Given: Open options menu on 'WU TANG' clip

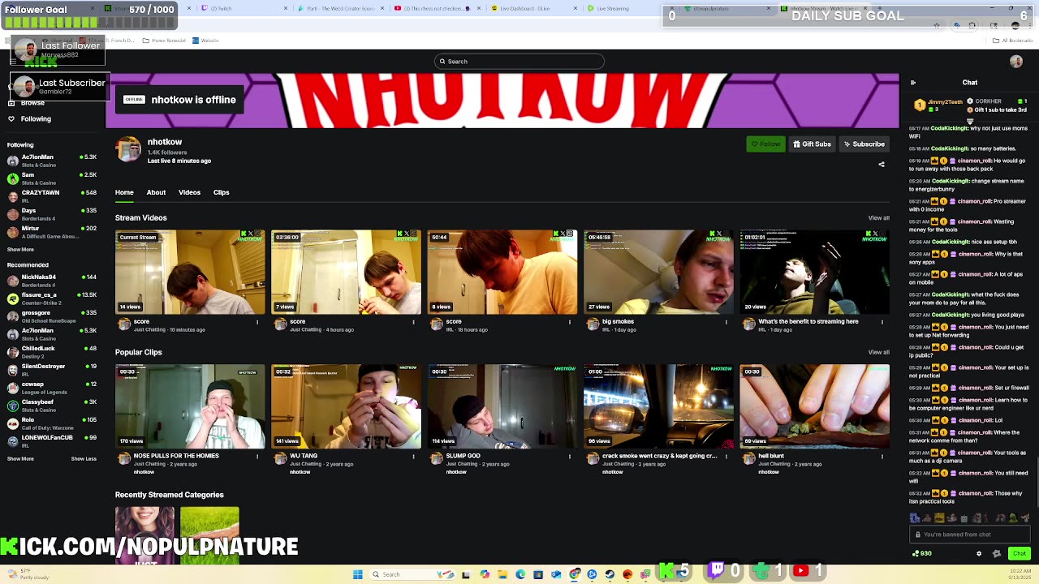Looking at the screenshot, I should coord(413,457).
